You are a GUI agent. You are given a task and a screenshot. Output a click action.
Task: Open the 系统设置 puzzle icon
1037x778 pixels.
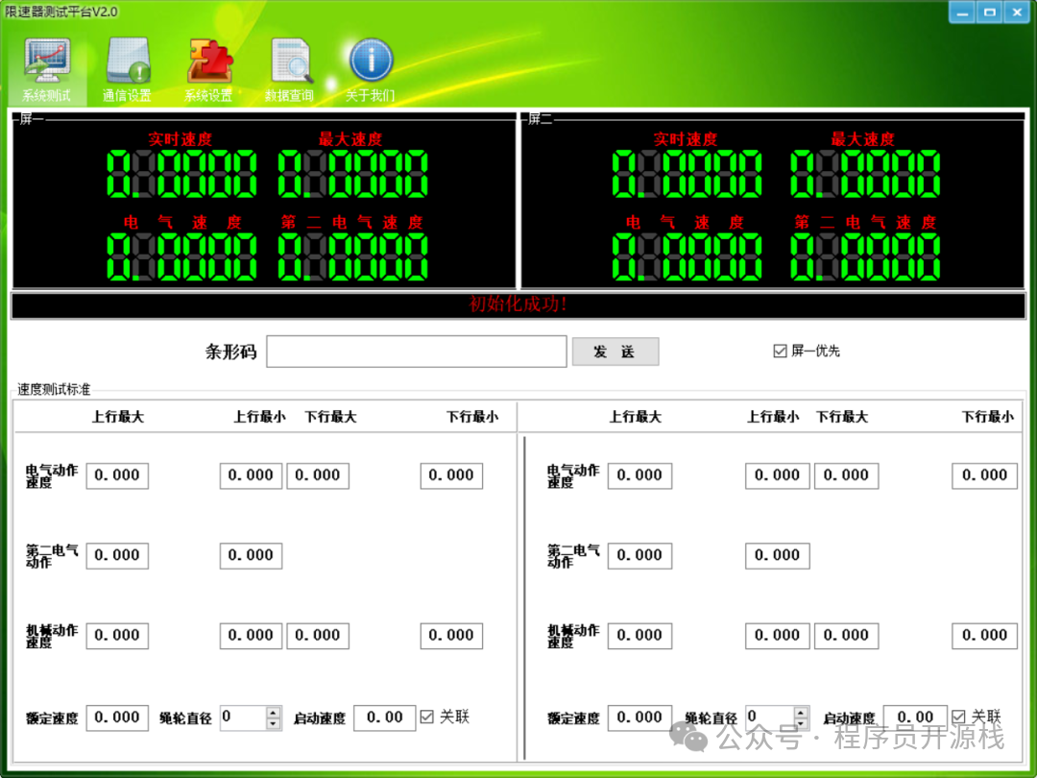click(x=208, y=70)
